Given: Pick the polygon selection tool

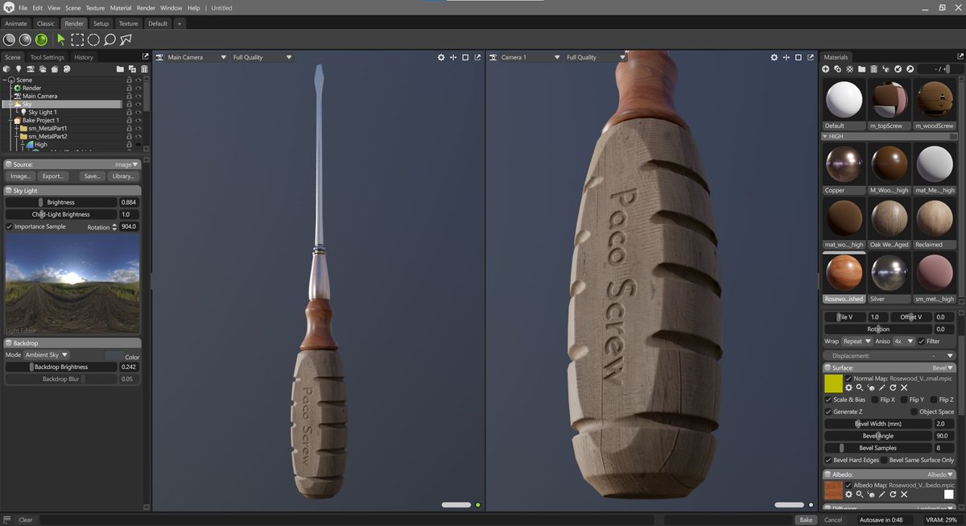Looking at the screenshot, I should [126, 39].
